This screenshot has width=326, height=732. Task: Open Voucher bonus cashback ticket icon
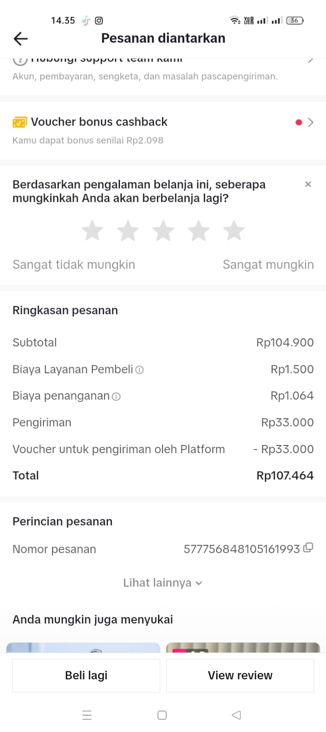click(x=19, y=122)
